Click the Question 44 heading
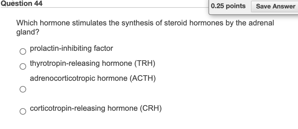 [x=22, y=3]
